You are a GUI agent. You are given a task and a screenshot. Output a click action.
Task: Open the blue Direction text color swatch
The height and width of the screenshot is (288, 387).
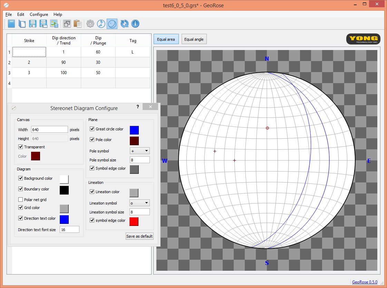pyautogui.click(x=64, y=219)
